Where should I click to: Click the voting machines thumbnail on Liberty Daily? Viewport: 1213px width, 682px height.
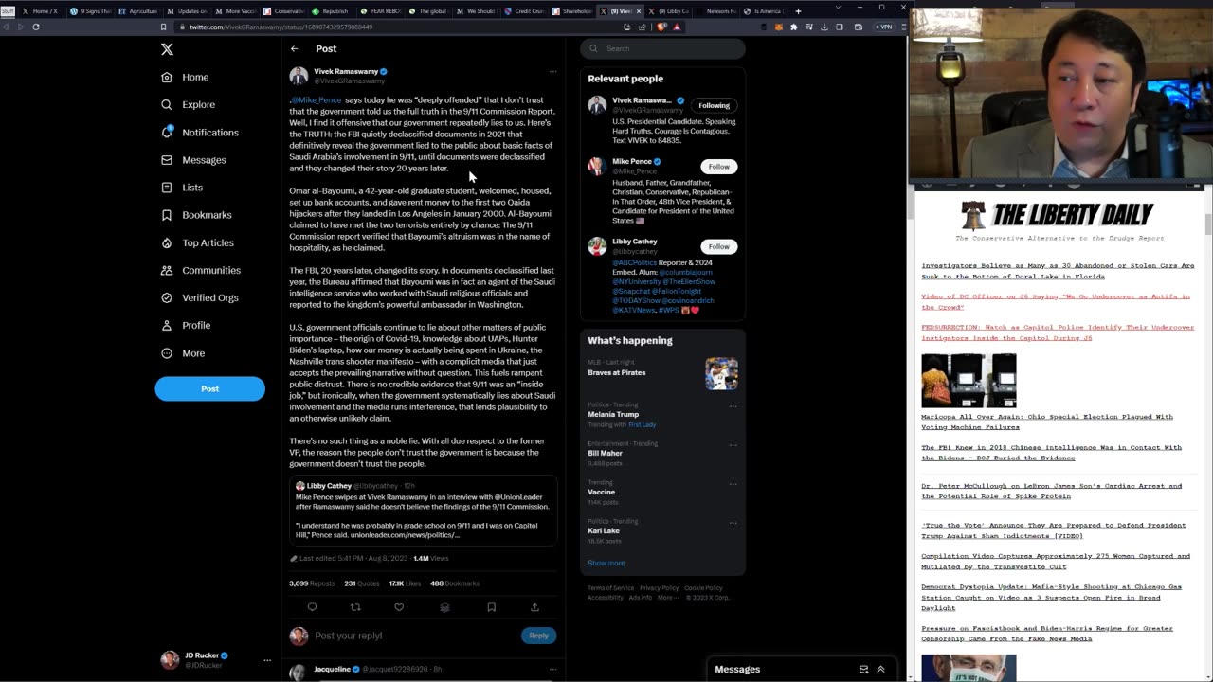click(x=969, y=381)
